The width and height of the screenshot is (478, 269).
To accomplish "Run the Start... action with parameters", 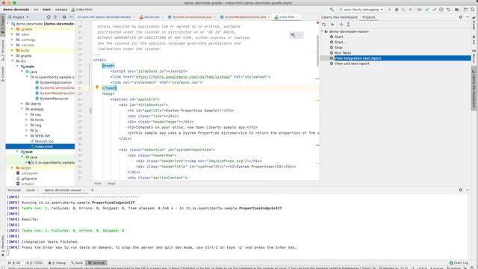I will (x=340, y=42).
